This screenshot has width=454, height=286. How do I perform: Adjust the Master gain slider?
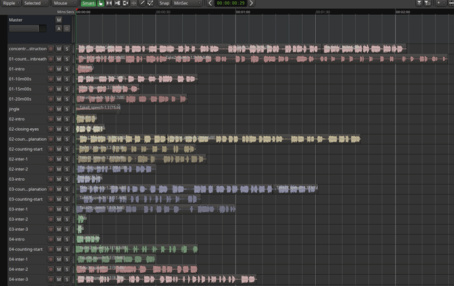[x=28, y=28]
